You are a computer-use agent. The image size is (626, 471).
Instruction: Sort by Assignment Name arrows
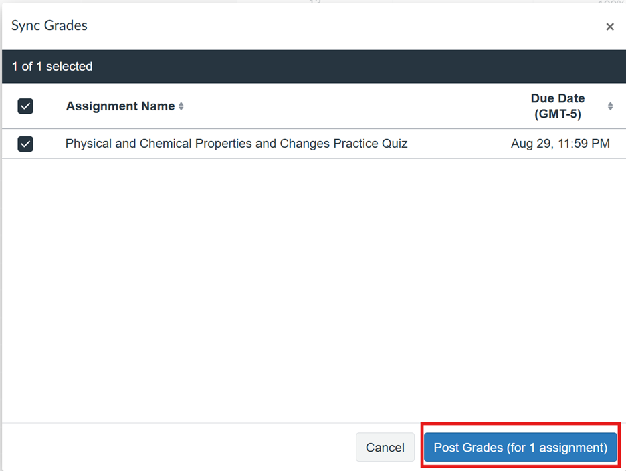coord(181,106)
